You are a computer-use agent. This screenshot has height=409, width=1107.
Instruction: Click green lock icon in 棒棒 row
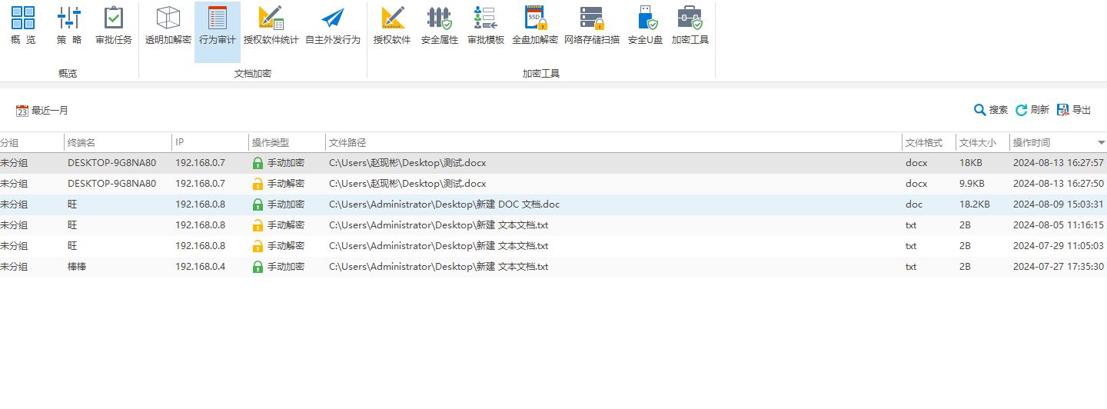[x=258, y=267]
